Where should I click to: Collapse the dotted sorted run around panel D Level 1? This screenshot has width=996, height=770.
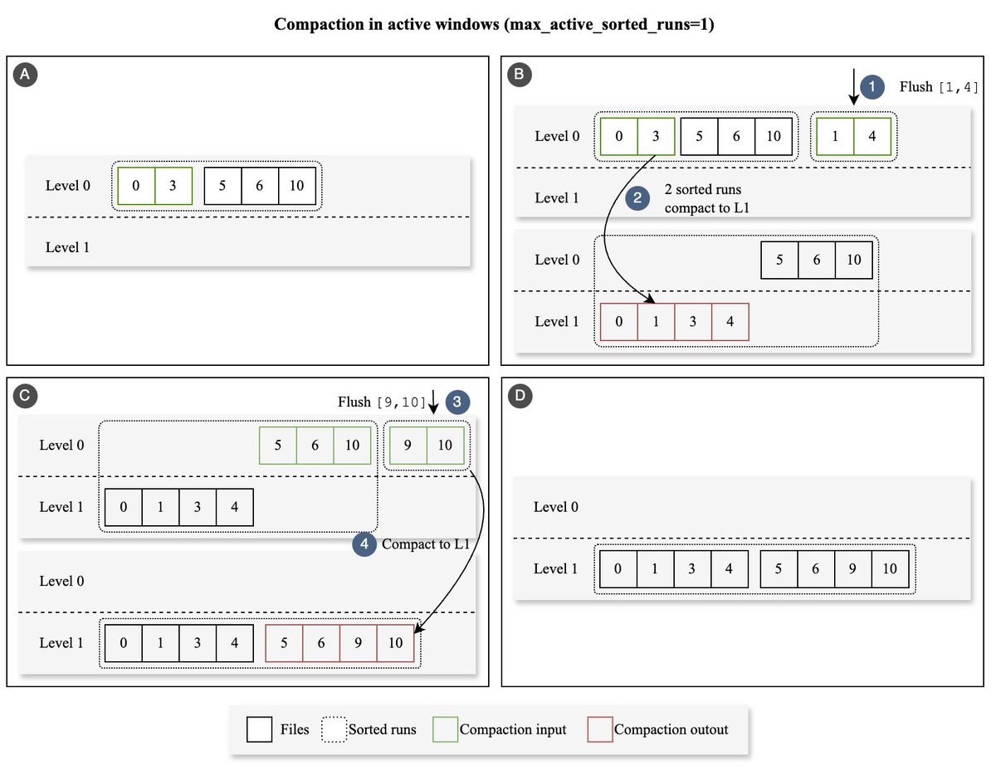click(x=754, y=568)
